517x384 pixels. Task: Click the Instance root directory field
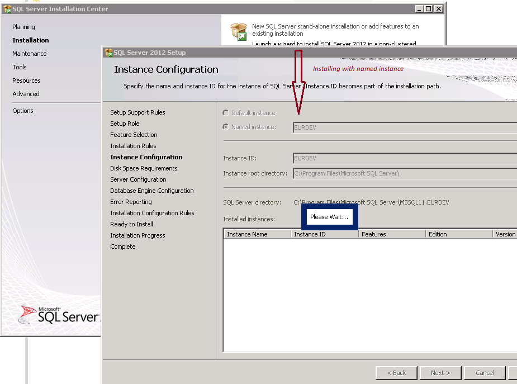tap(405, 173)
